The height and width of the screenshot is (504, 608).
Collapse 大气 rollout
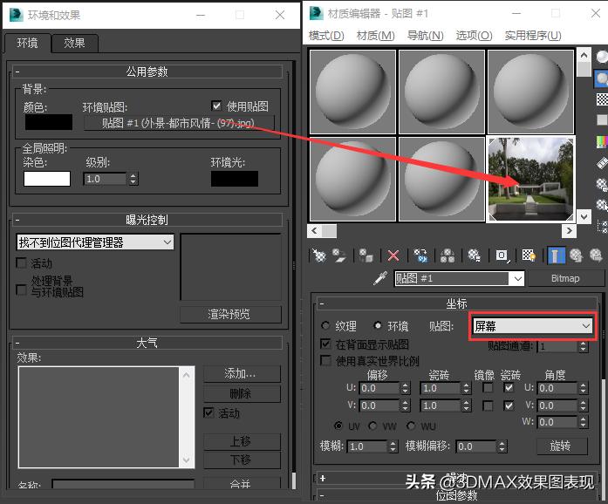click(x=147, y=343)
